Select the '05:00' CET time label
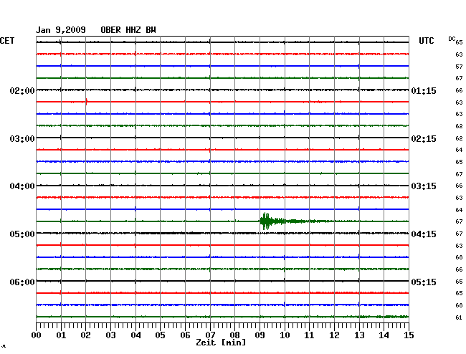The height and width of the screenshot is (354, 466). point(22,234)
